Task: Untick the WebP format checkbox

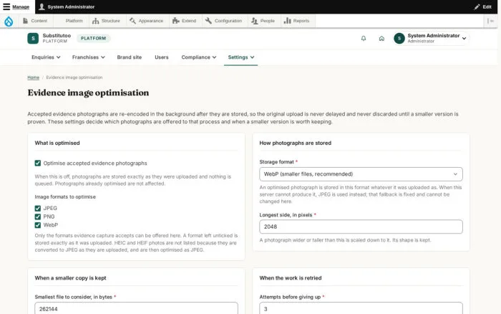Action: pyautogui.click(x=38, y=225)
